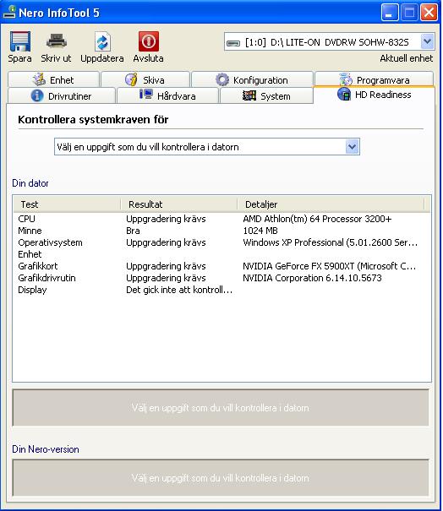Click the Resultat column header
The height and width of the screenshot is (511, 443).
(178, 204)
